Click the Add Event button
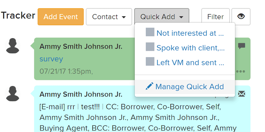Image resolution: width=265 pixels, height=132 pixels. [x=61, y=17]
